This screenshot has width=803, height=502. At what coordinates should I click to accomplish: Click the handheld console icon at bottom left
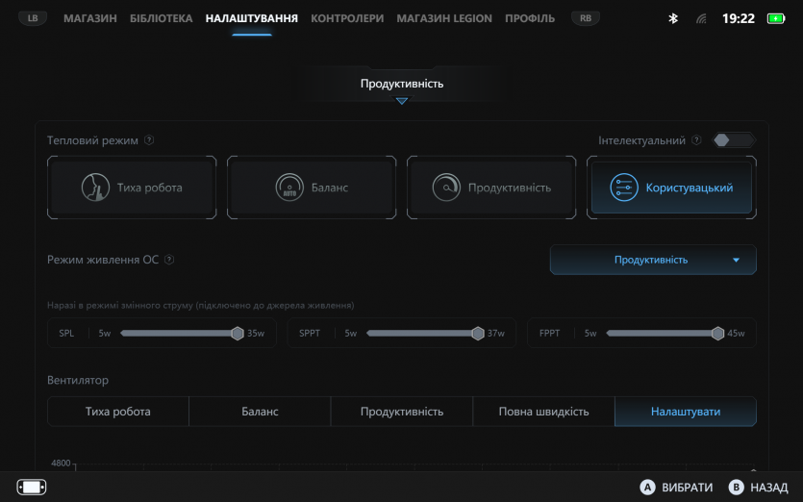32,487
